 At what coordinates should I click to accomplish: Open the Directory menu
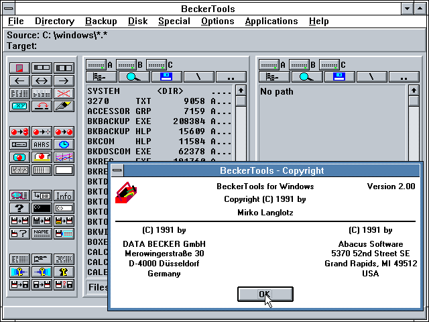click(x=55, y=21)
